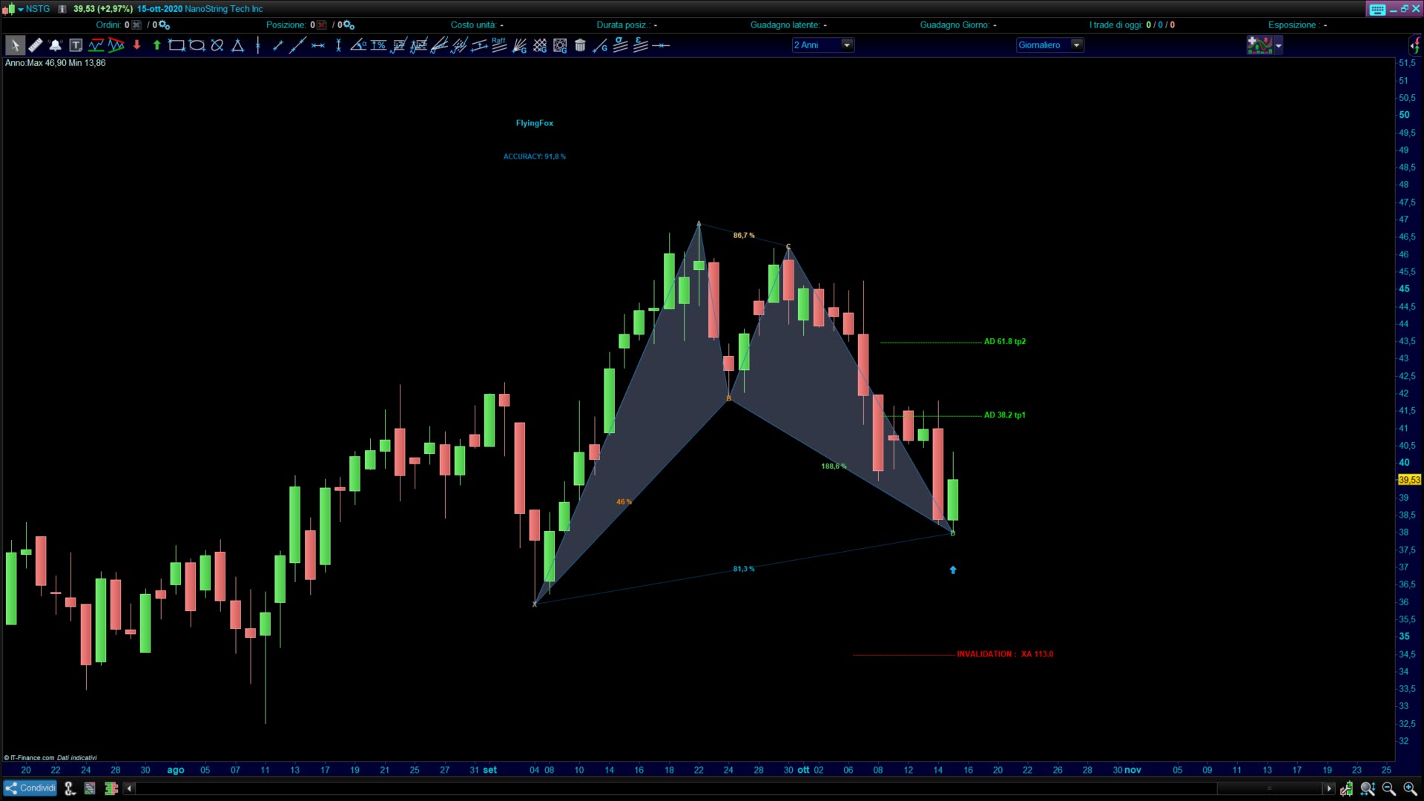Click the Condividi share button
Viewport: 1424px width, 801px height.
[30, 788]
